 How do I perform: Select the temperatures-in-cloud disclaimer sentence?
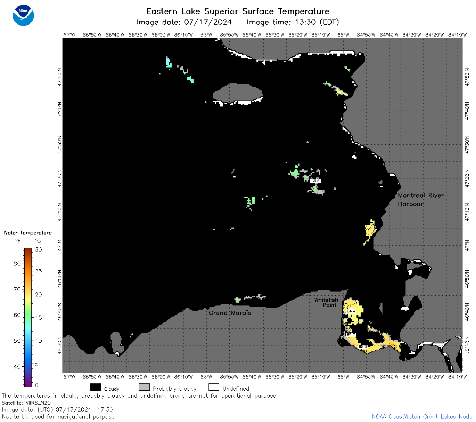[140, 396]
